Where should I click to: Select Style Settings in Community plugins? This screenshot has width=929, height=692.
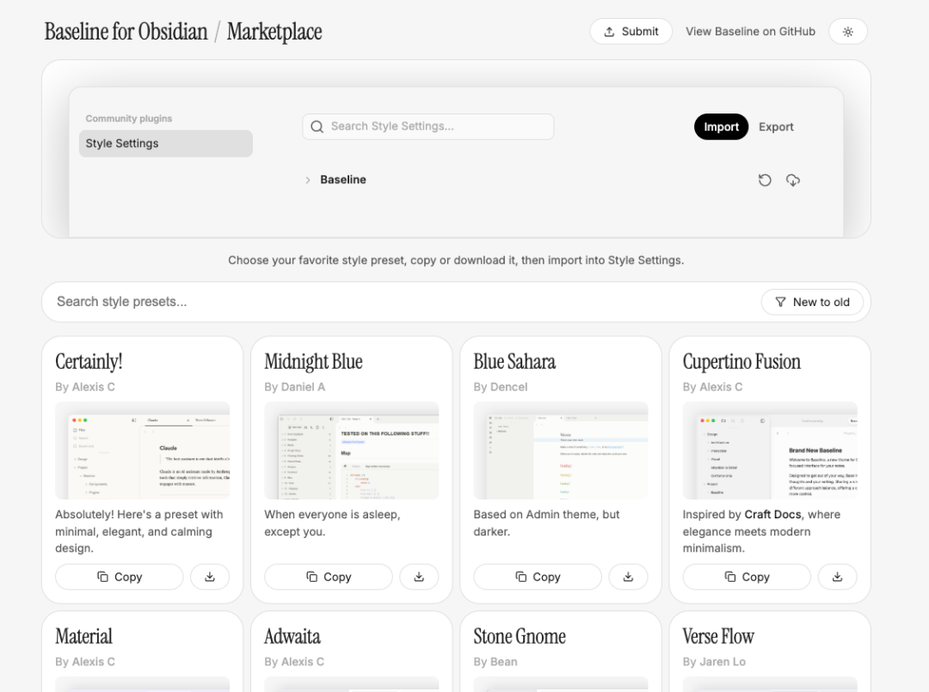[166, 144]
